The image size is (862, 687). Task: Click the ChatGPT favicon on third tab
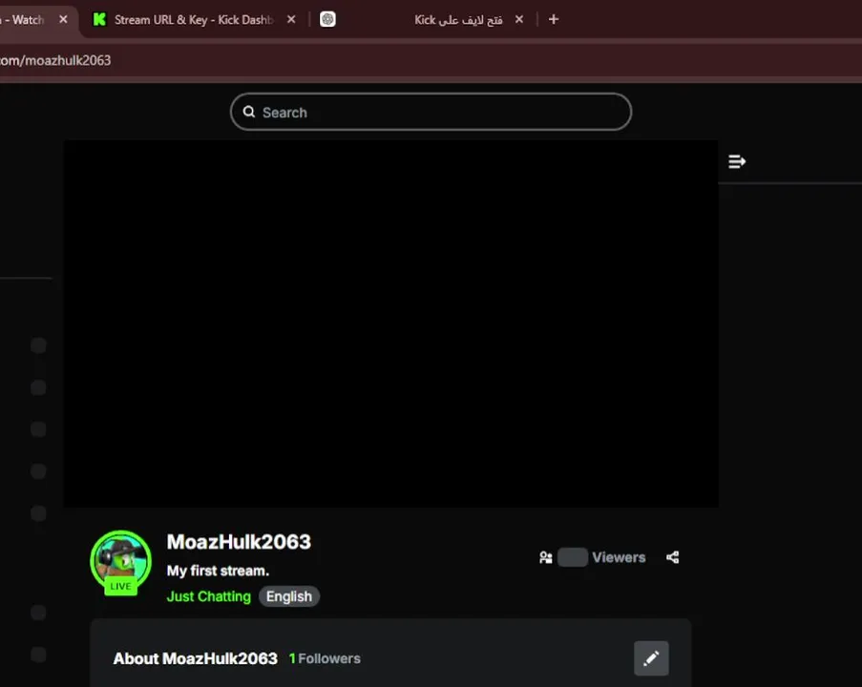327,19
